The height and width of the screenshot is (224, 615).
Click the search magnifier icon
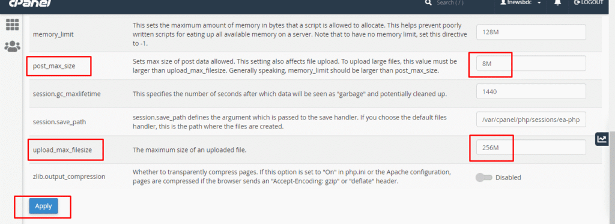click(428, 3)
